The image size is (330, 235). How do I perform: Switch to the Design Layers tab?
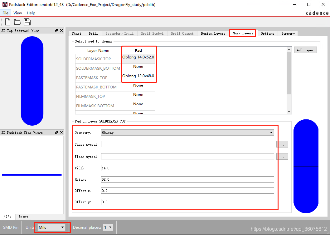pos(213,33)
